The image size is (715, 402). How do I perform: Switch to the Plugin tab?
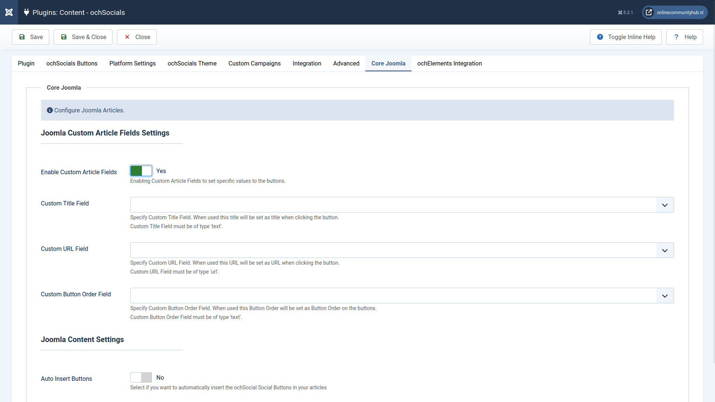point(26,64)
